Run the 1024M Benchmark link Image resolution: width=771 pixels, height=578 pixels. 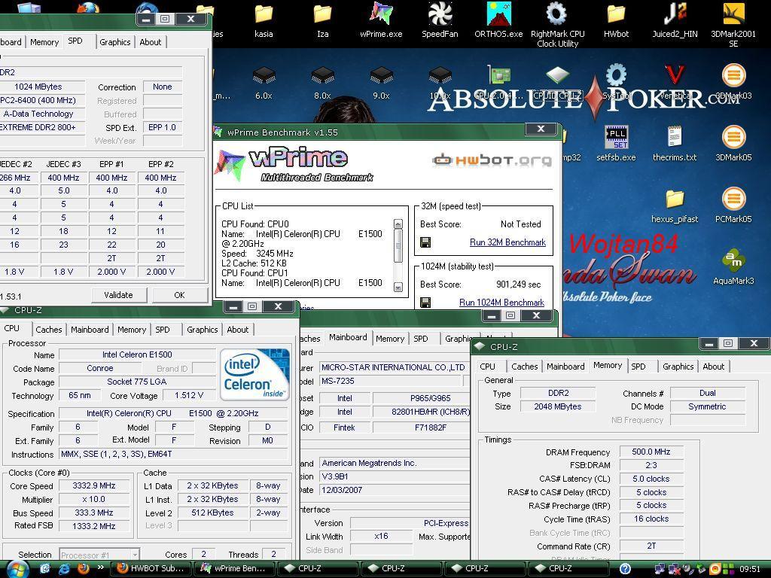point(501,303)
